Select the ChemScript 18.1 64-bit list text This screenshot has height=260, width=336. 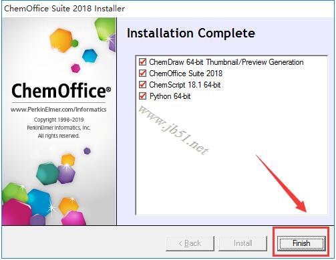pos(185,85)
